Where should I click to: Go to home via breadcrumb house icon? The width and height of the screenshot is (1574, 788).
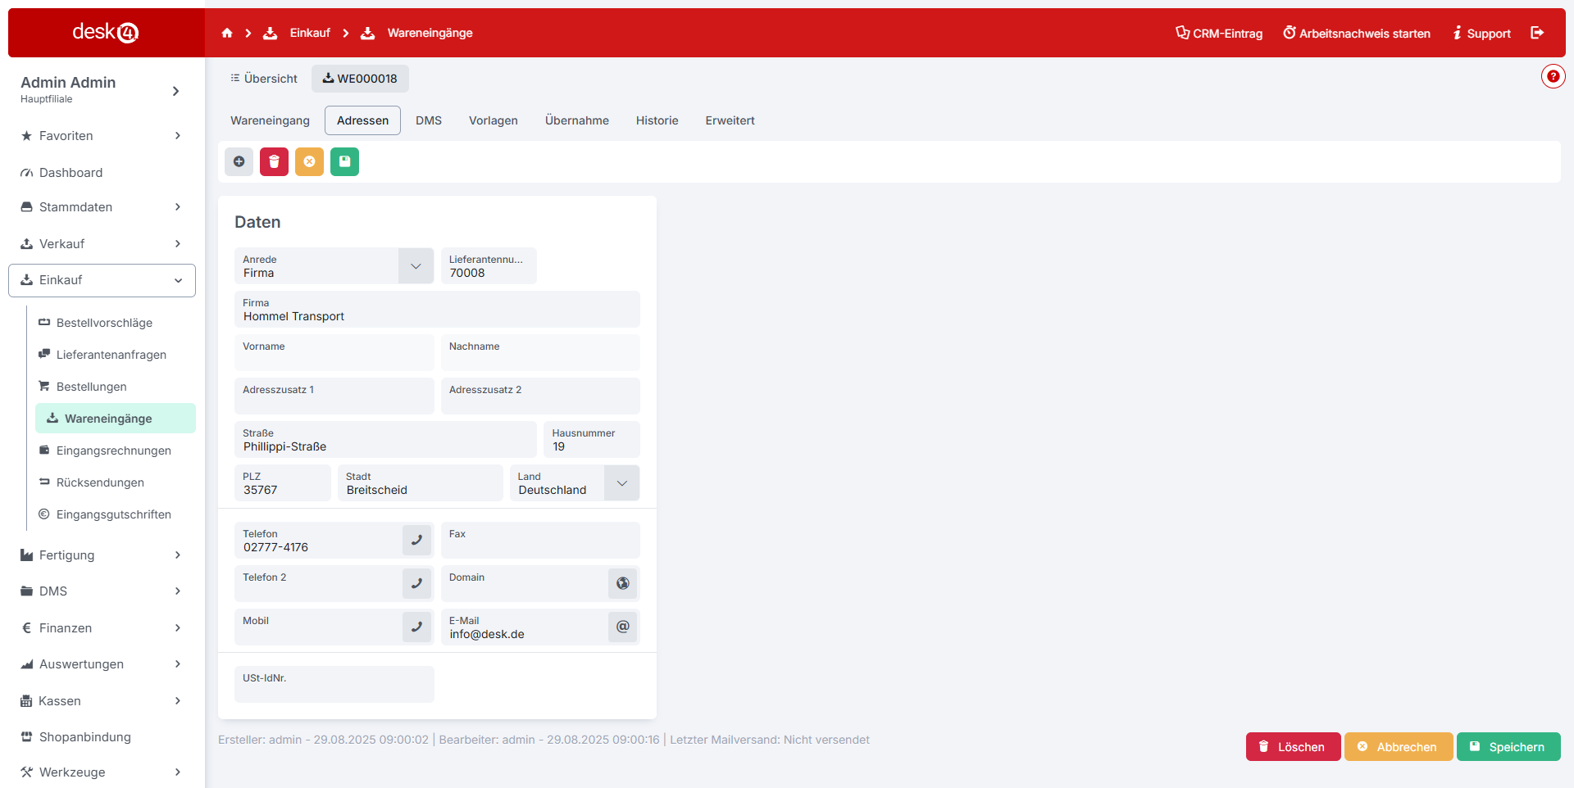pyautogui.click(x=227, y=33)
